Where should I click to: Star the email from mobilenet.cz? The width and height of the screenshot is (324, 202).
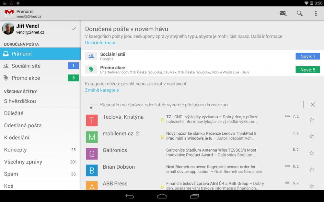click(311, 136)
